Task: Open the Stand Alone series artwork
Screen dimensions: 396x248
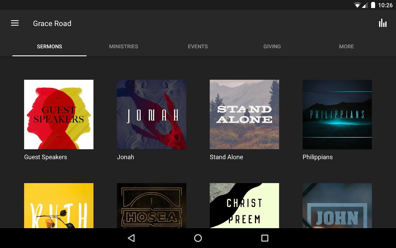Action: [244, 115]
